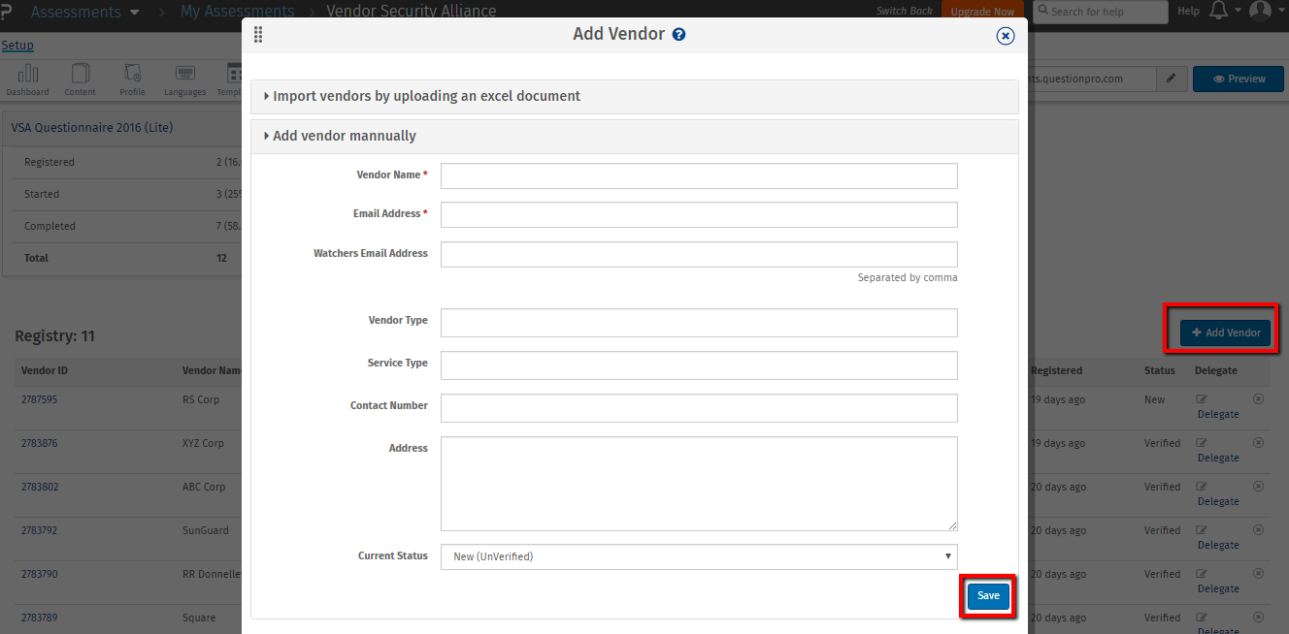Click the drag handle in the Add Vendor dialog

click(259, 33)
